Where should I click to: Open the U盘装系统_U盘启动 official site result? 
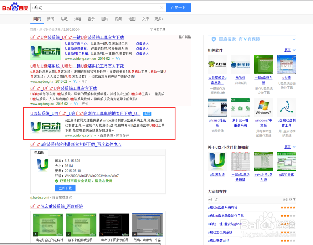tap(85, 114)
